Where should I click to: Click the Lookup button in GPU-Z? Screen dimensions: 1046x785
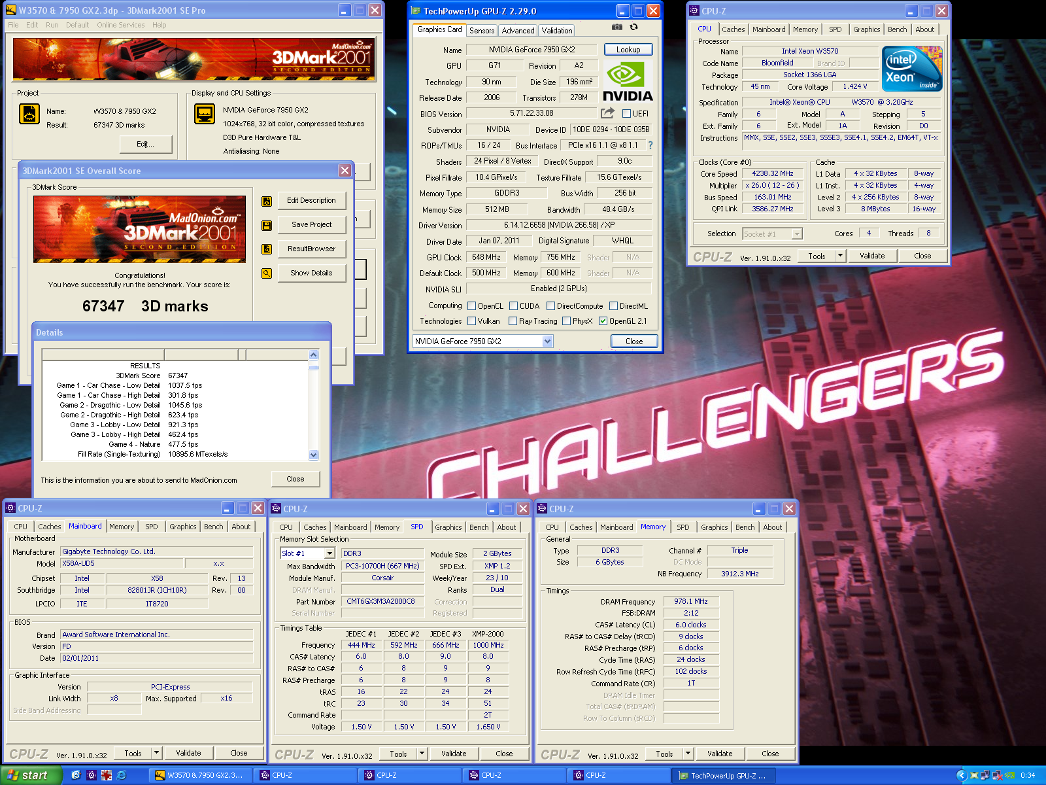tap(628, 50)
